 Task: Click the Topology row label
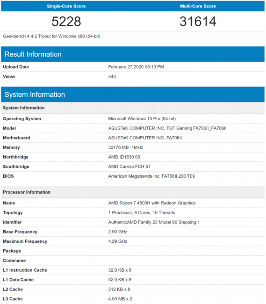(13, 213)
